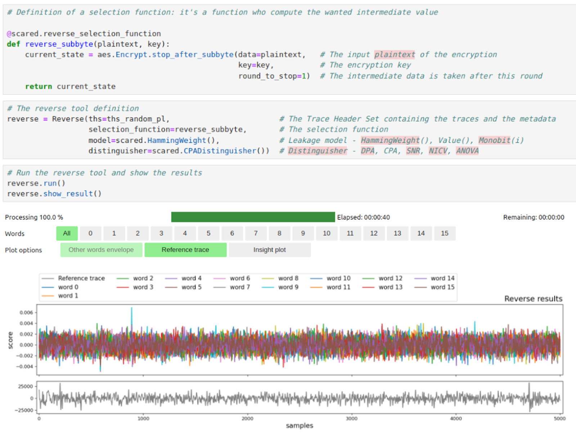Select word 1 in the plot legend
Viewport: 576px width, 438px height.
67,295
